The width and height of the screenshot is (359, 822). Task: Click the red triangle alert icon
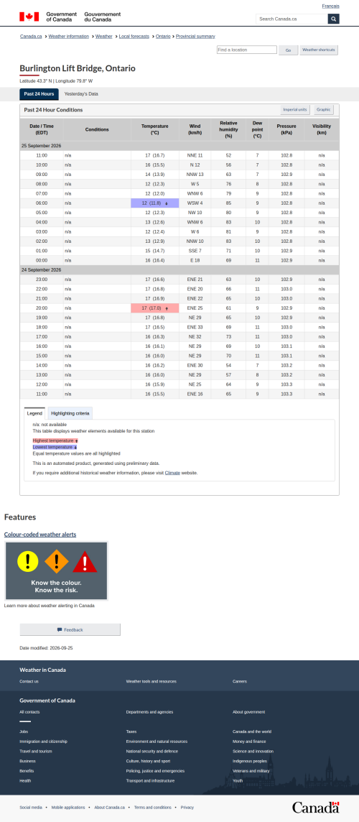click(x=85, y=562)
